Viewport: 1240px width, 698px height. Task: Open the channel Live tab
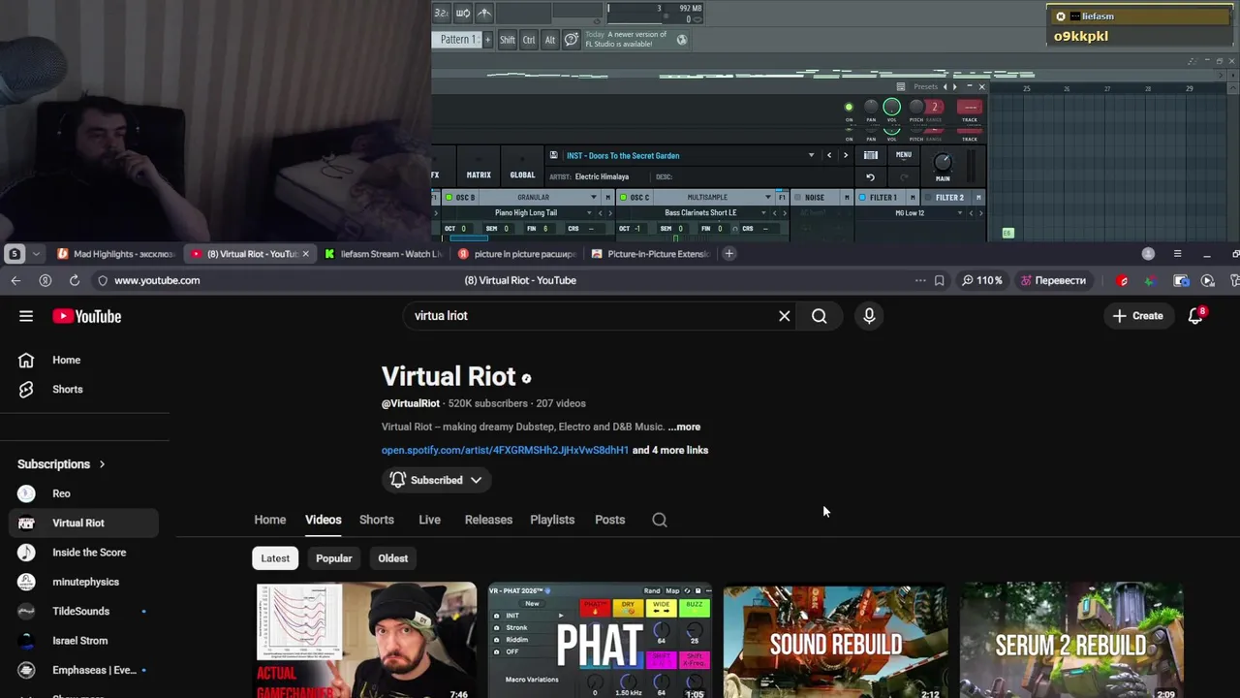429,520
